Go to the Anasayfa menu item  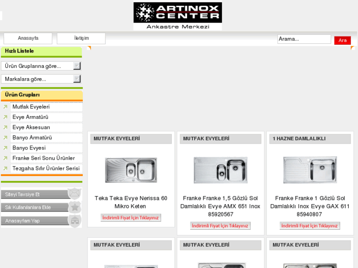point(28,38)
